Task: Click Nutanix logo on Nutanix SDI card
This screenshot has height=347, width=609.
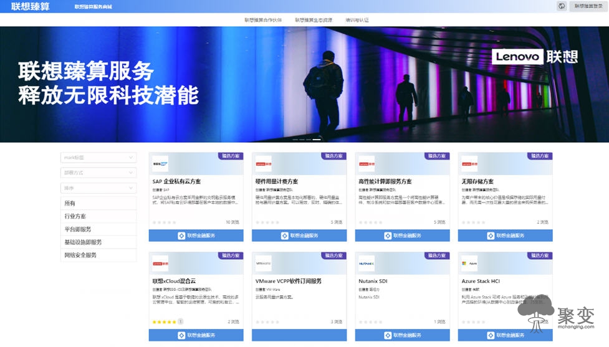Action: 367,264
